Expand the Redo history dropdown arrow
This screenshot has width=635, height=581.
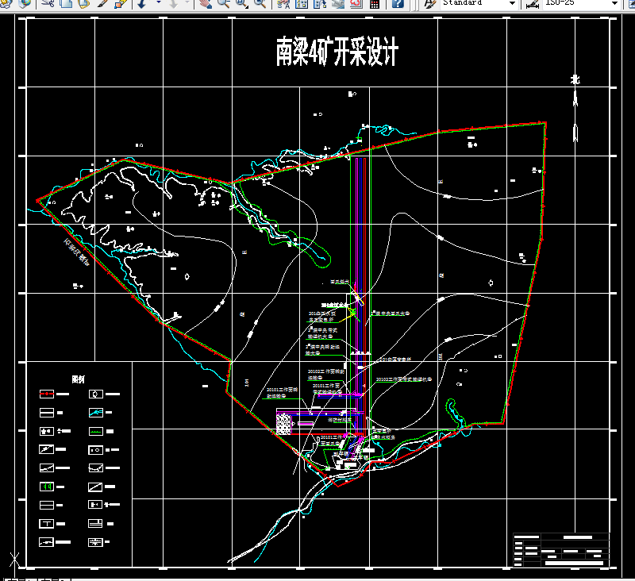point(186,5)
